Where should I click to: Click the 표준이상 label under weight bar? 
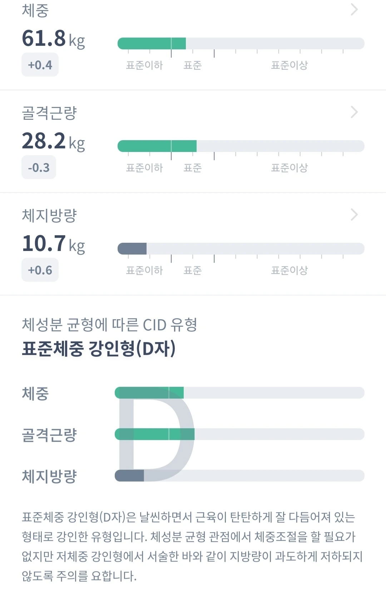coord(289,65)
